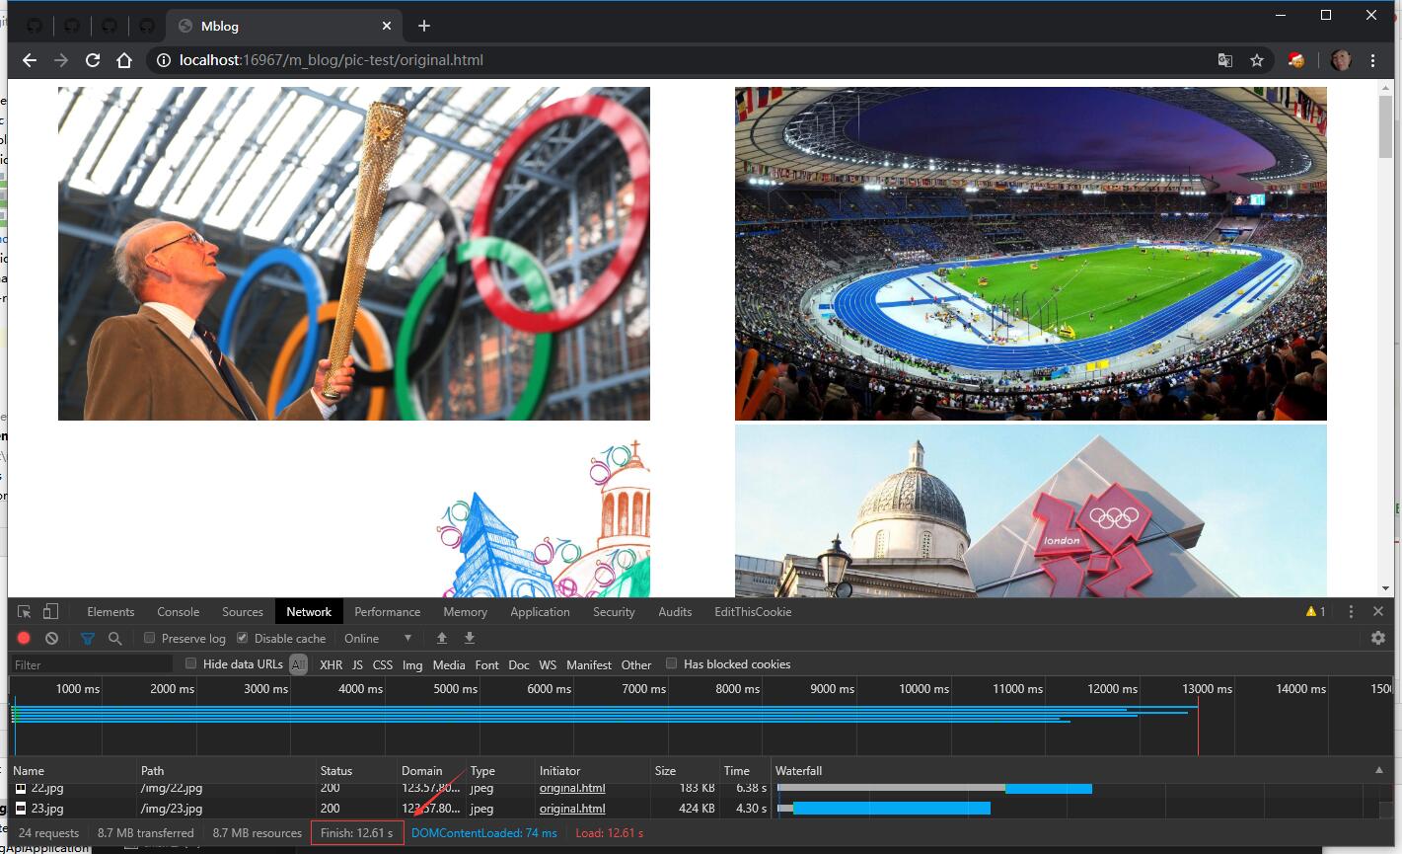Open network search magnifier

coord(114,639)
